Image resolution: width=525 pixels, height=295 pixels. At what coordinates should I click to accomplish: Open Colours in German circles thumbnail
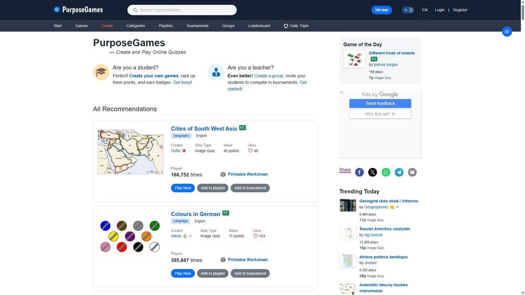pyautogui.click(x=130, y=236)
